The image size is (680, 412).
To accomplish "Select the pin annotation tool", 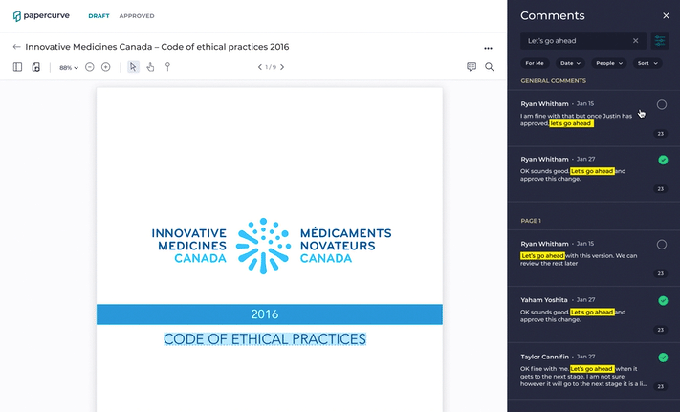I will click(167, 67).
